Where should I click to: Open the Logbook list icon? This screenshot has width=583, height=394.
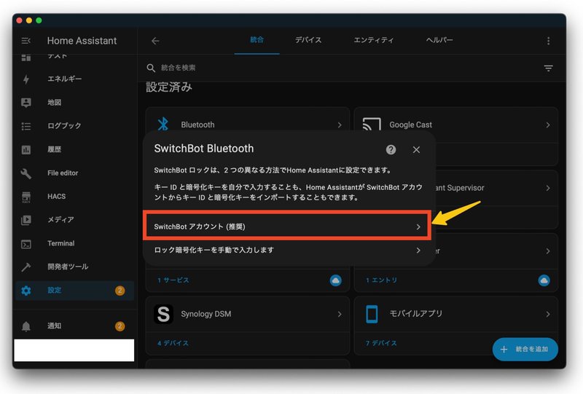pyautogui.click(x=26, y=127)
